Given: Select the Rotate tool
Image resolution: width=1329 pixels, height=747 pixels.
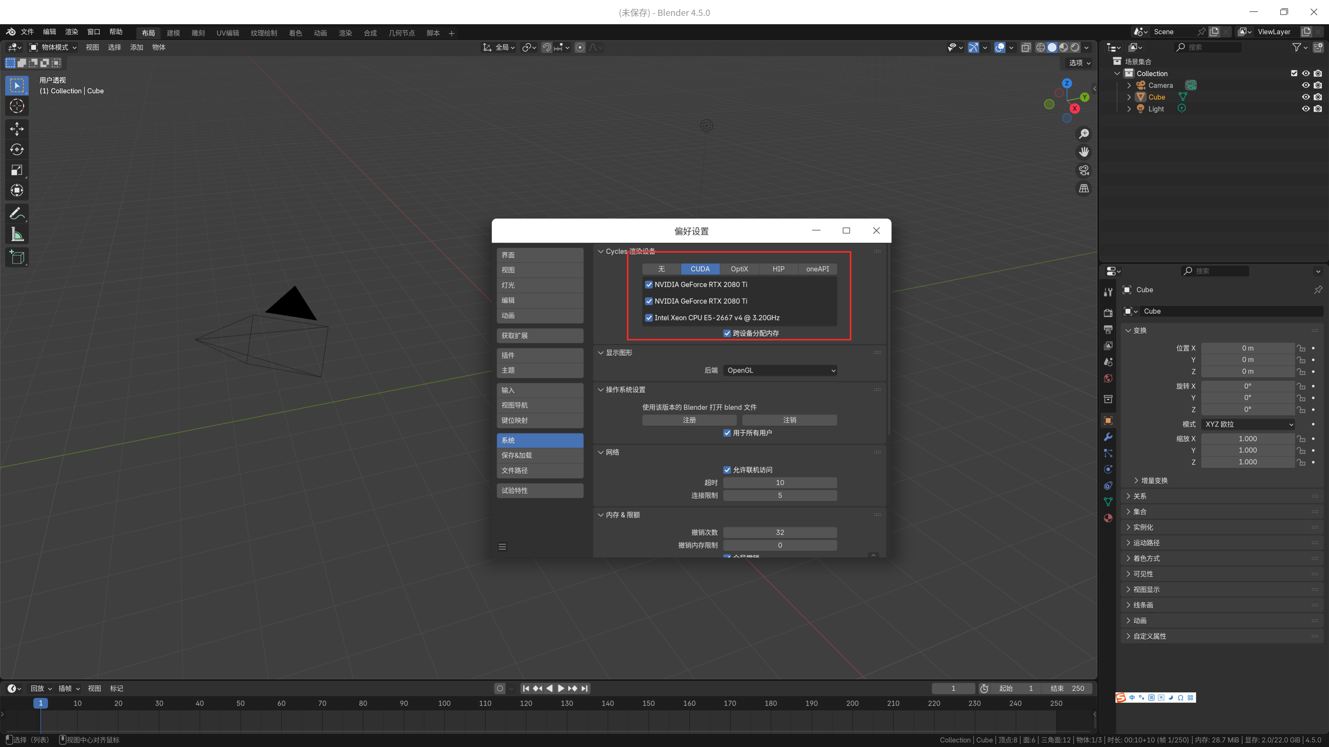Looking at the screenshot, I should pos(17,149).
